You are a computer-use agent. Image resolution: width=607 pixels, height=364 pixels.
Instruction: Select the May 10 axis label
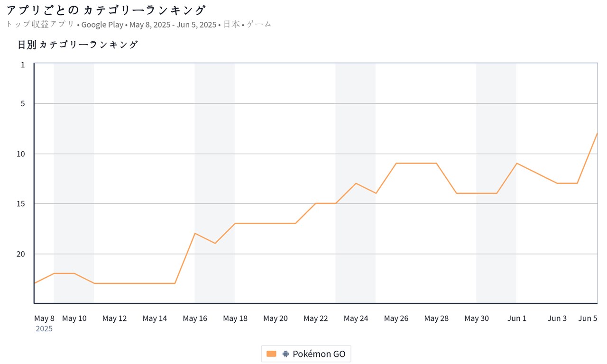click(74, 318)
